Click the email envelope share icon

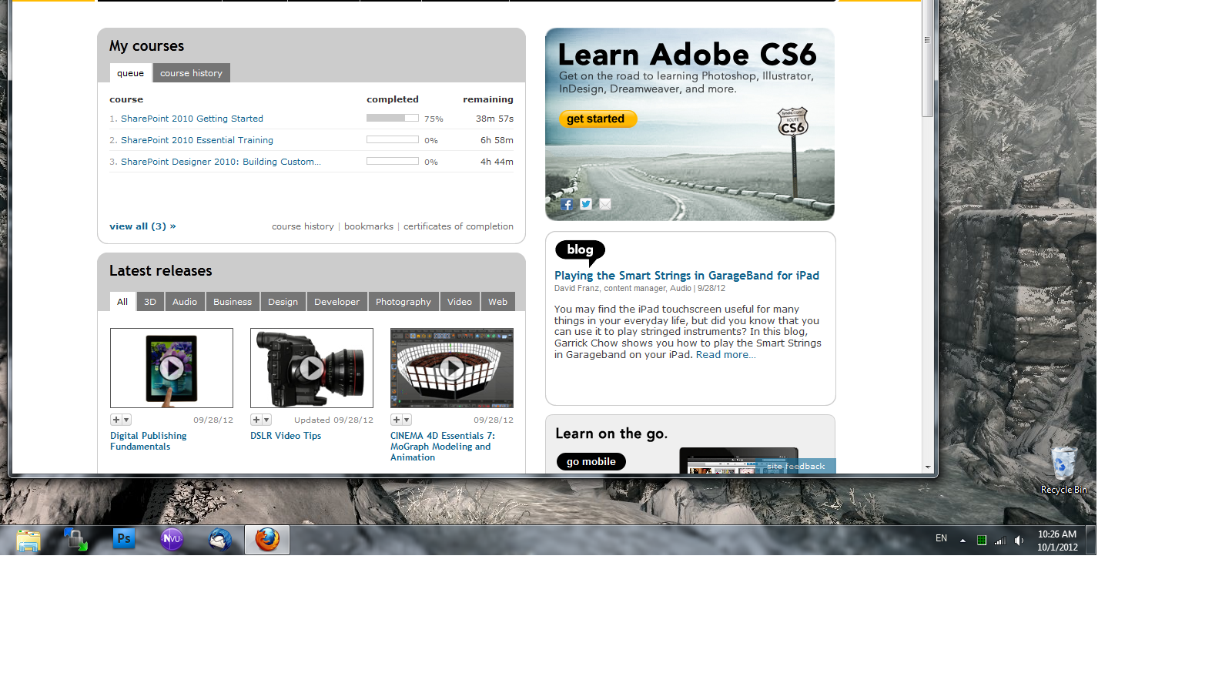pos(605,204)
